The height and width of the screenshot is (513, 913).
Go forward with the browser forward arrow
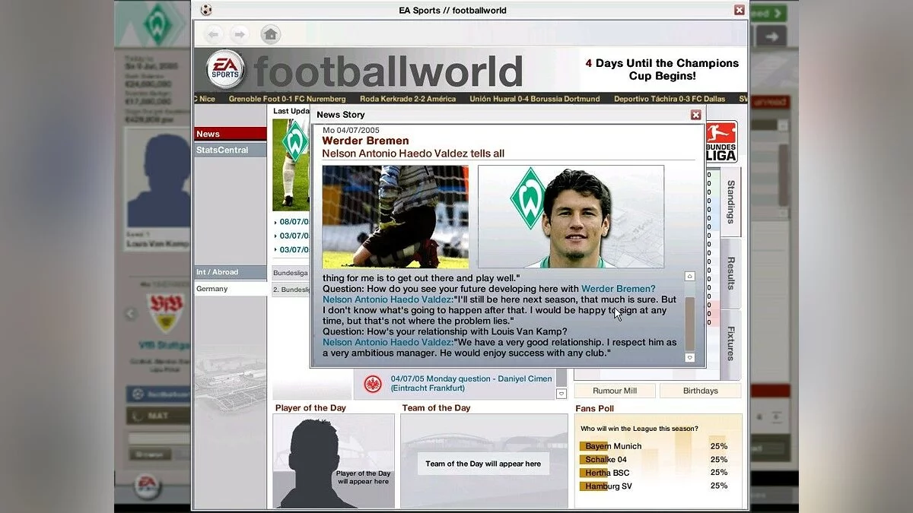[239, 34]
